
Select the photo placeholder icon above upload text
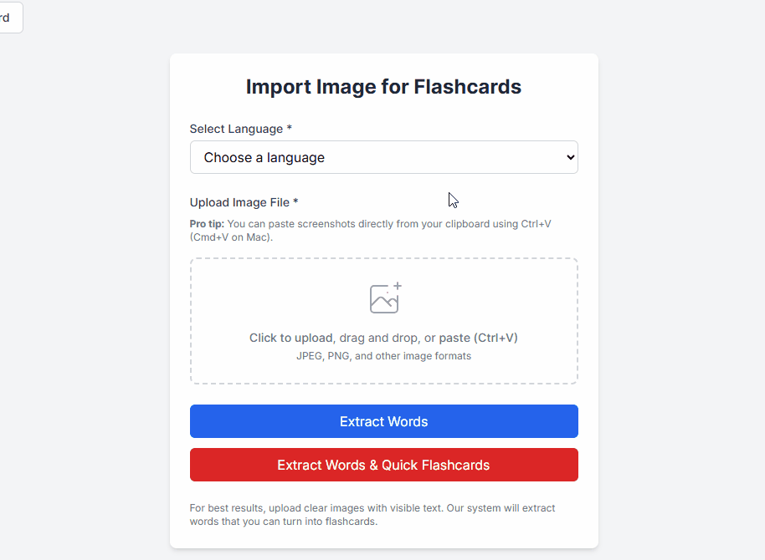(383, 298)
